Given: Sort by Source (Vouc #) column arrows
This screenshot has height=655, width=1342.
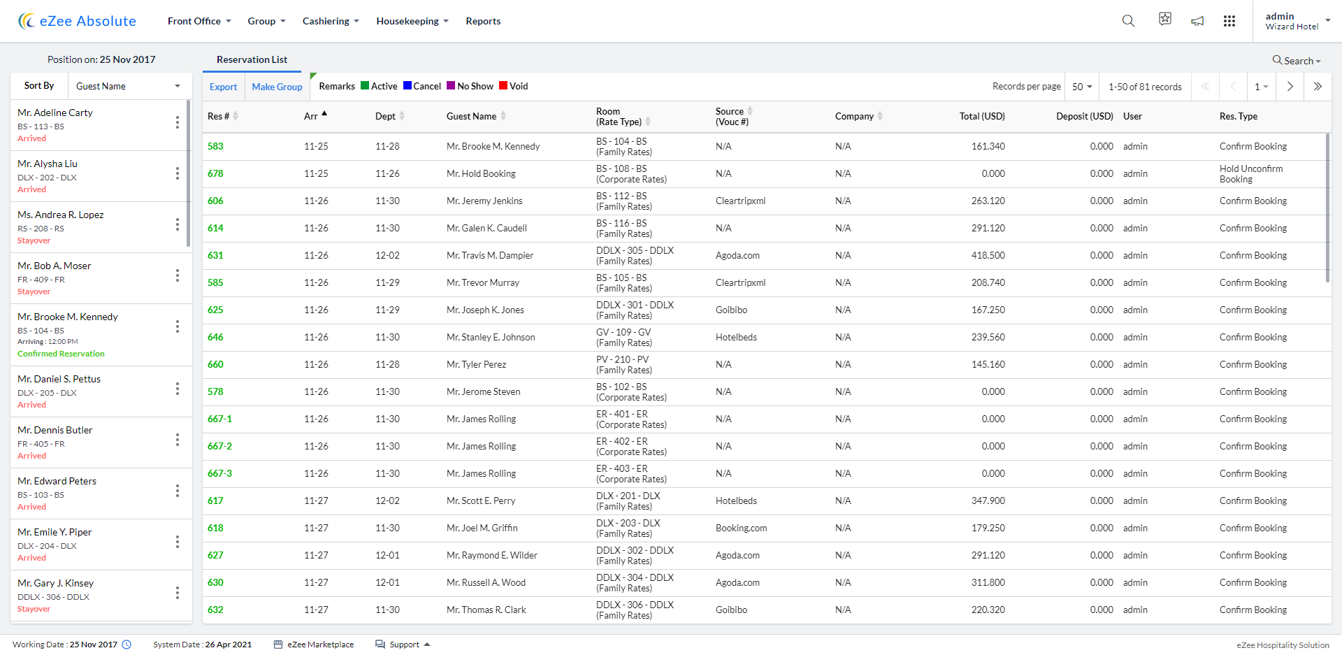Looking at the screenshot, I should tap(750, 111).
